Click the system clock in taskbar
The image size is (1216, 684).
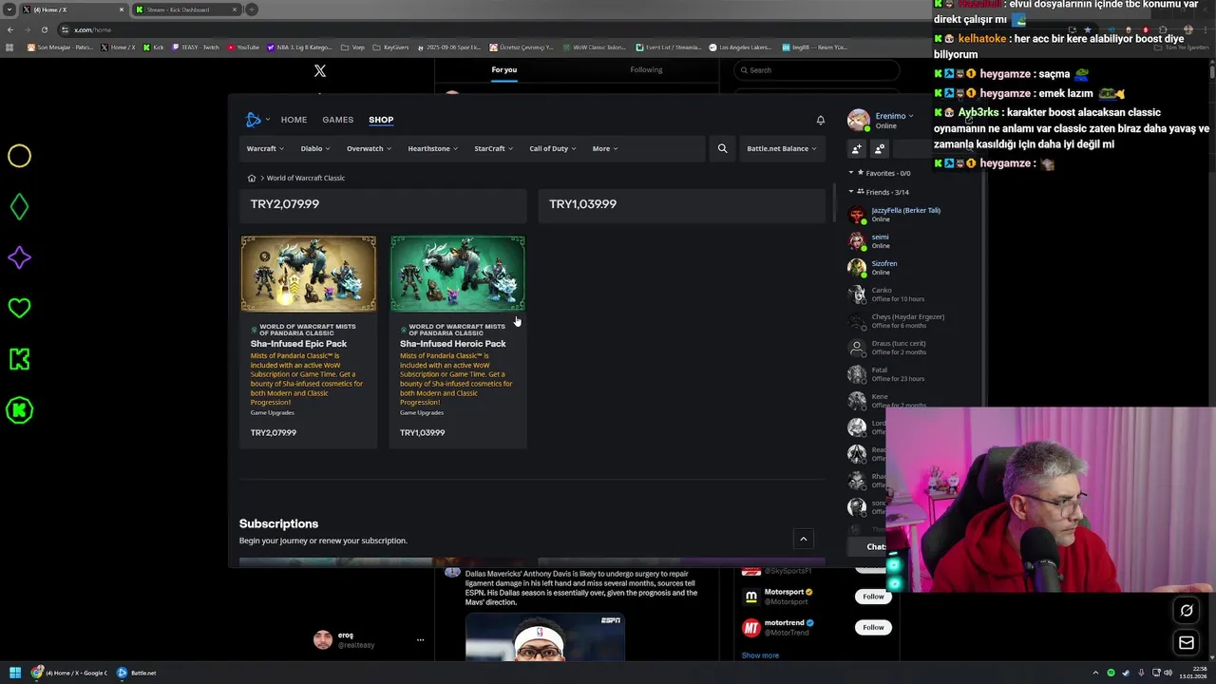[1193, 673]
